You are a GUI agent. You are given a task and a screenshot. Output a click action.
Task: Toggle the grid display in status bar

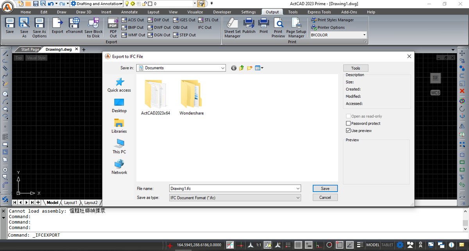(298, 245)
